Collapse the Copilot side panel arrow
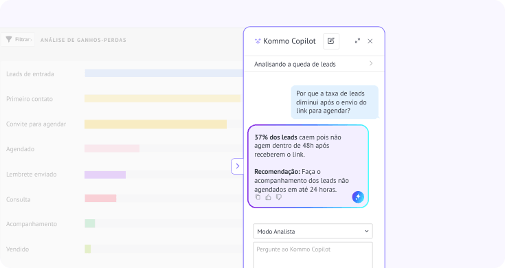505x268 pixels. [x=237, y=166]
